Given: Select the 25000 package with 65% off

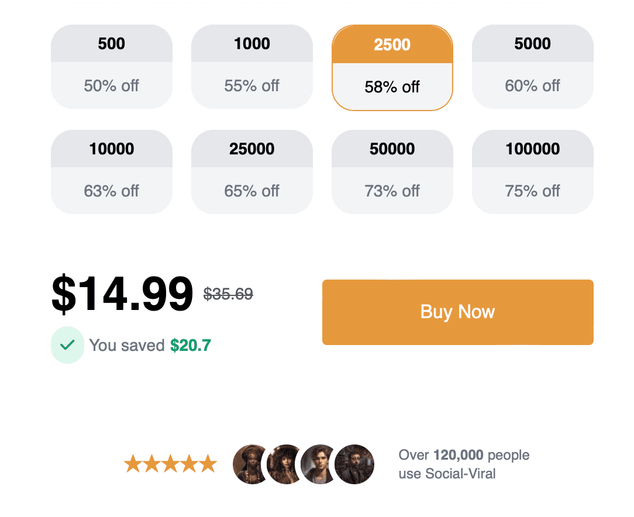Looking at the screenshot, I should click(251, 171).
